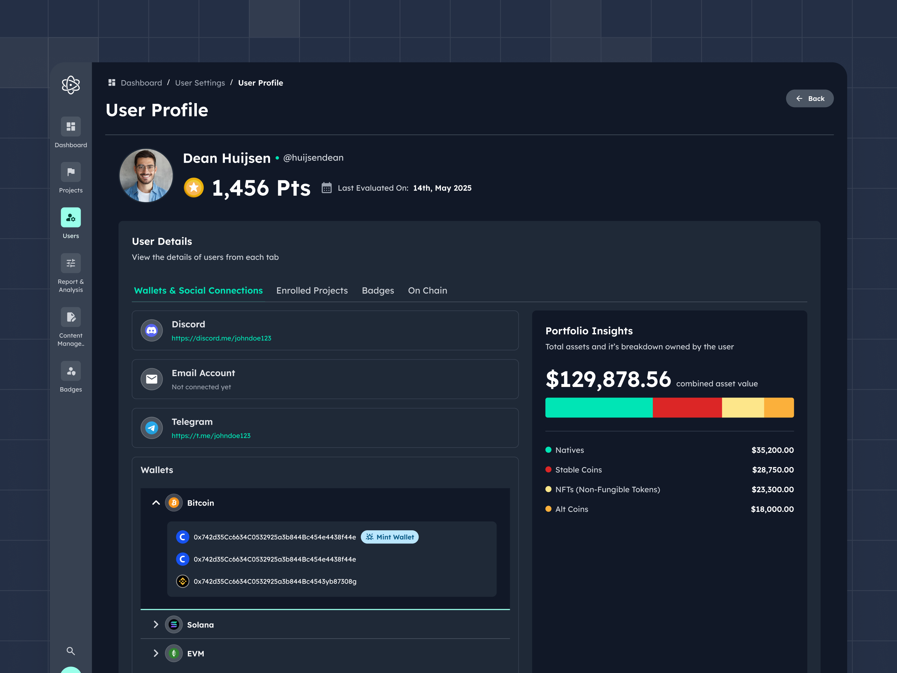Click the Discord connection icon
The image size is (897, 673).
pyautogui.click(x=151, y=330)
